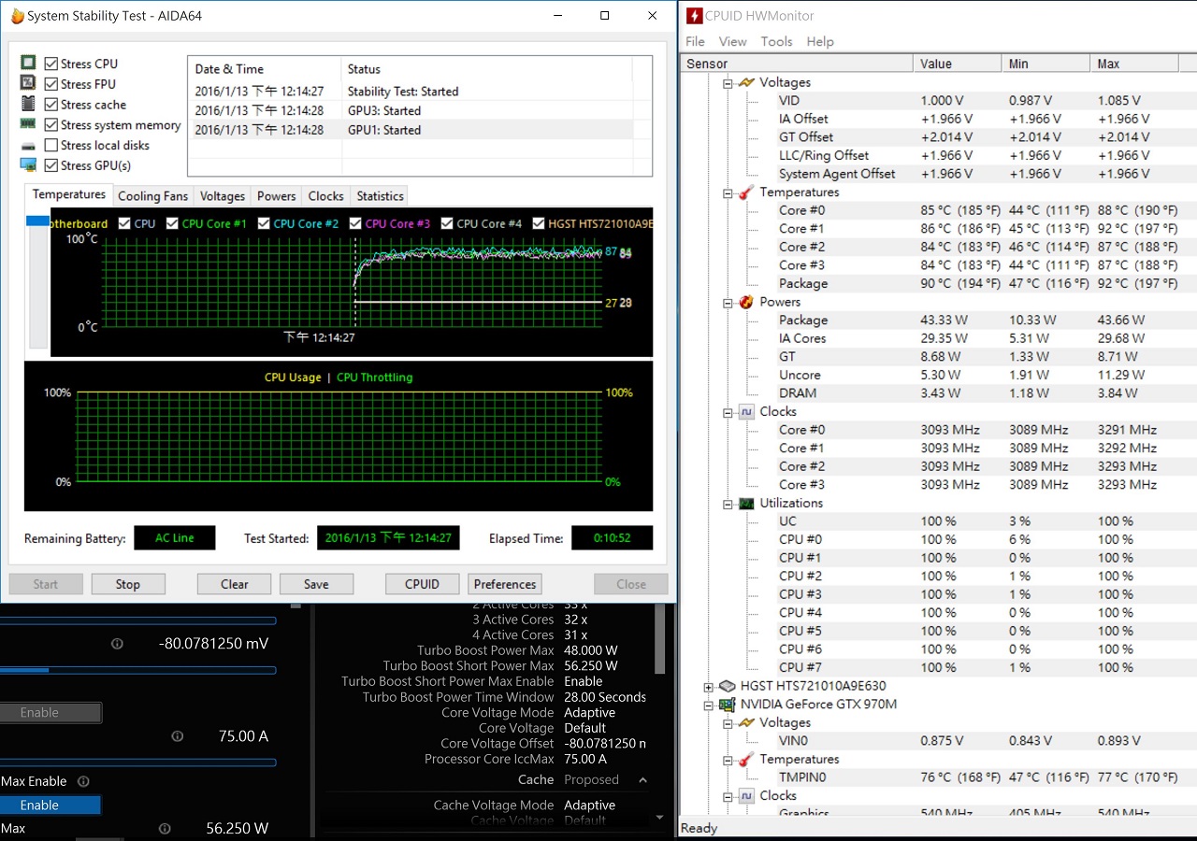The height and width of the screenshot is (841, 1197).
Task: Uncheck the Stress FPU option
Action: click(x=51, y=84)
